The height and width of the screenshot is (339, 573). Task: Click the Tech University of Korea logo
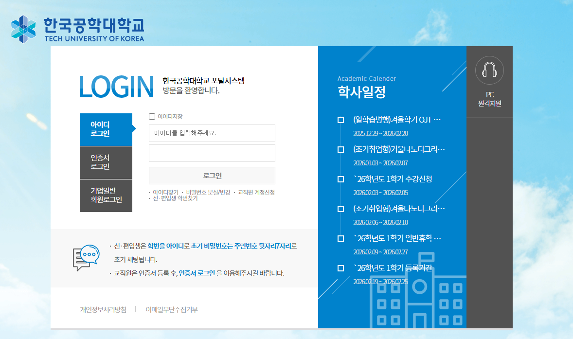[x=77, y=29]
